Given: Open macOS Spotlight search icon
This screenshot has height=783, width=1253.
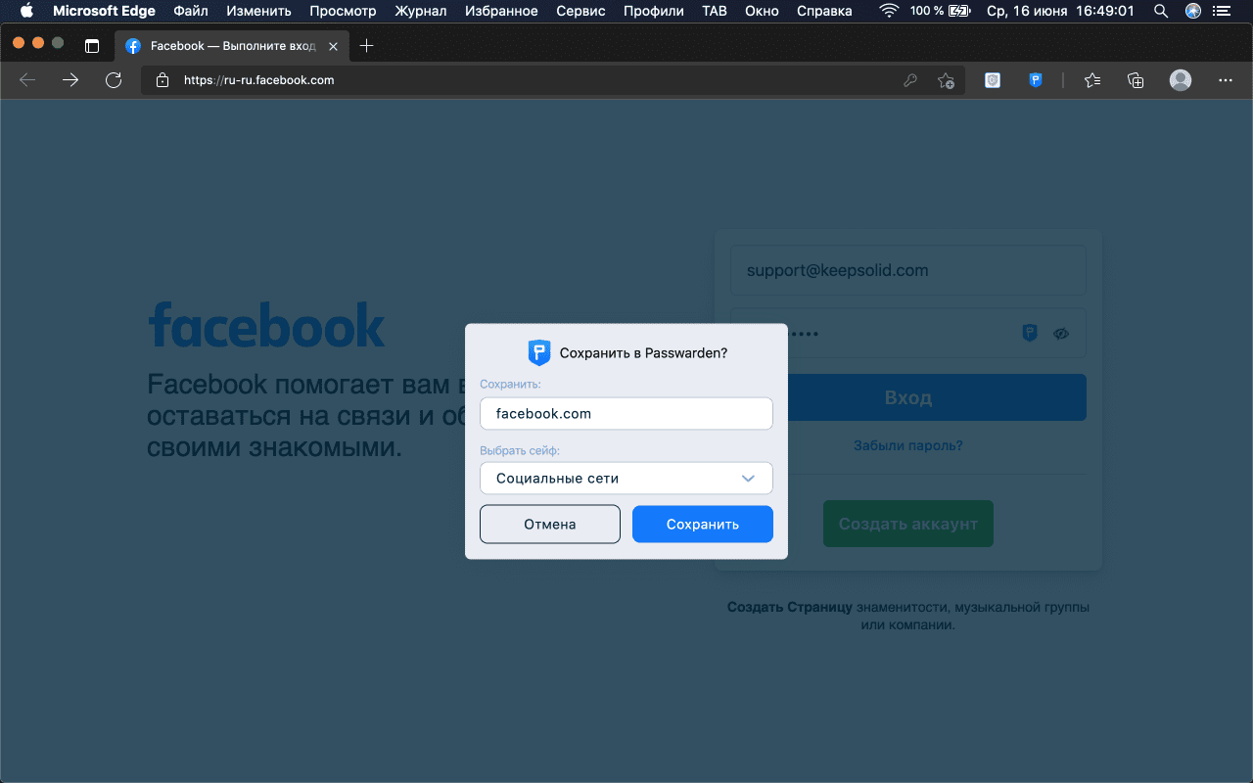Looking at the screenshot, I should (x=1160, y=11).
